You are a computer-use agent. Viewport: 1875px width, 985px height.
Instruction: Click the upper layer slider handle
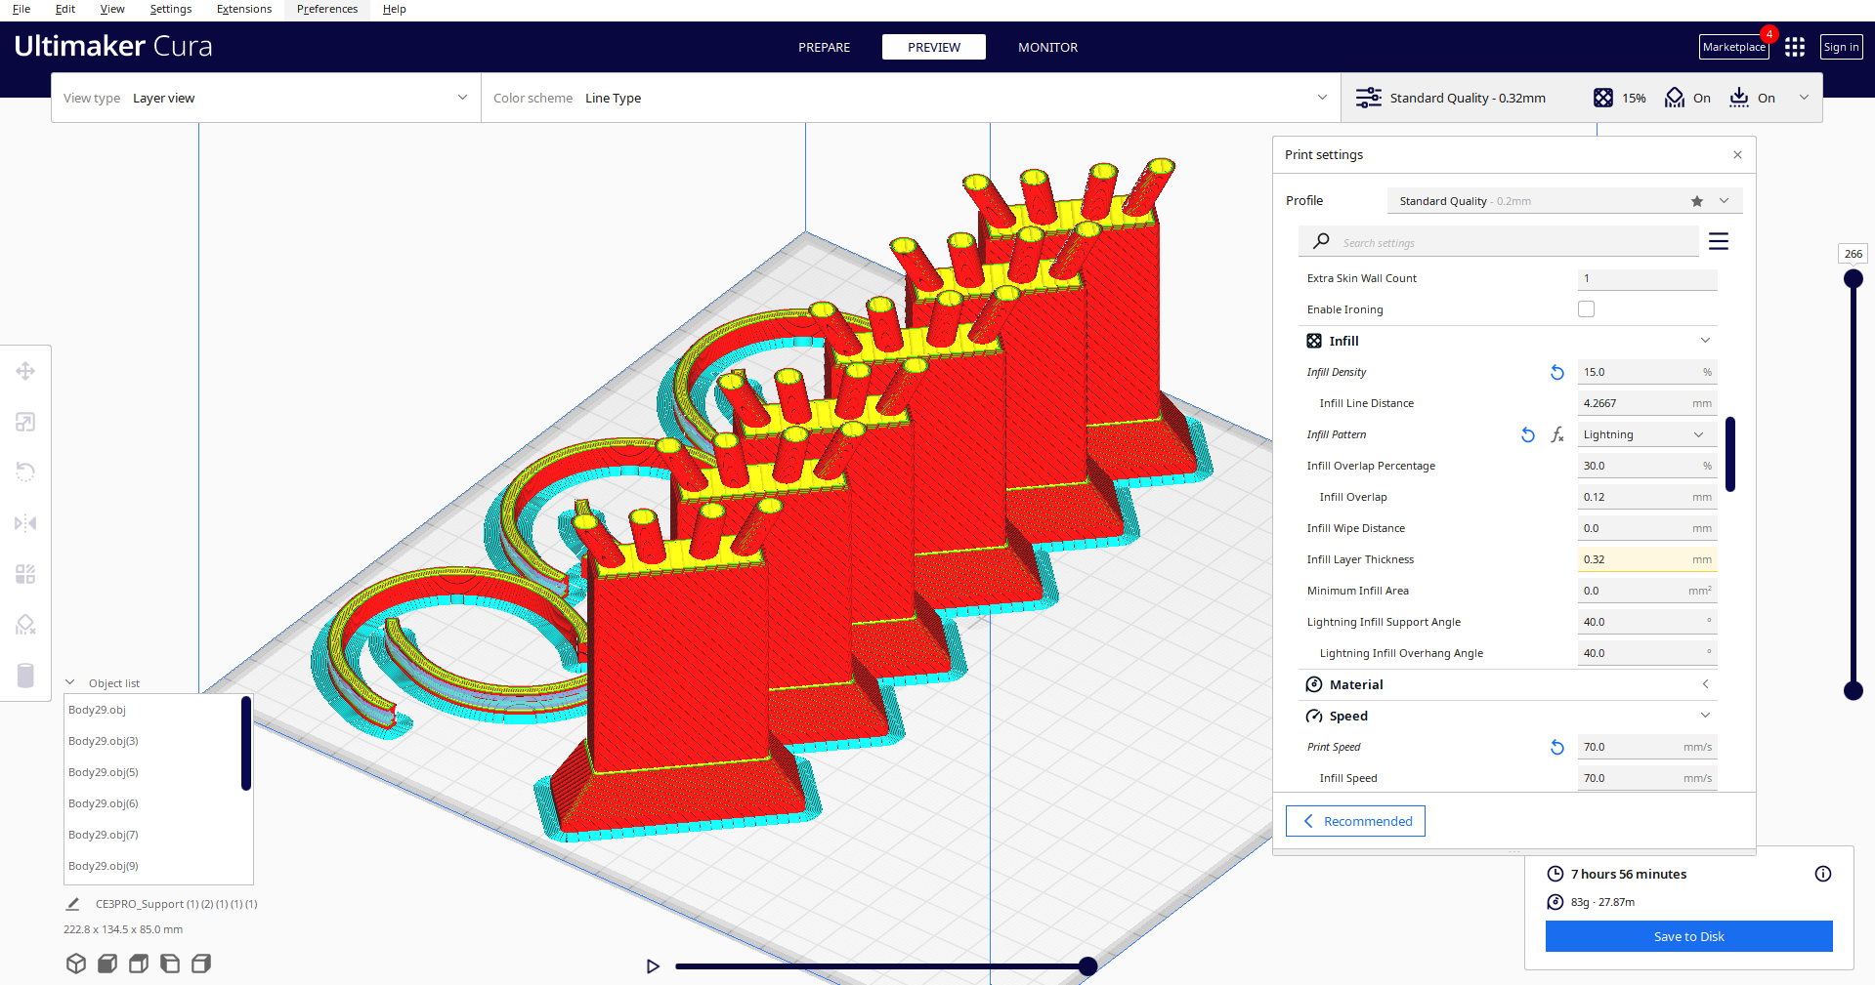click(x=1854, y=279)
